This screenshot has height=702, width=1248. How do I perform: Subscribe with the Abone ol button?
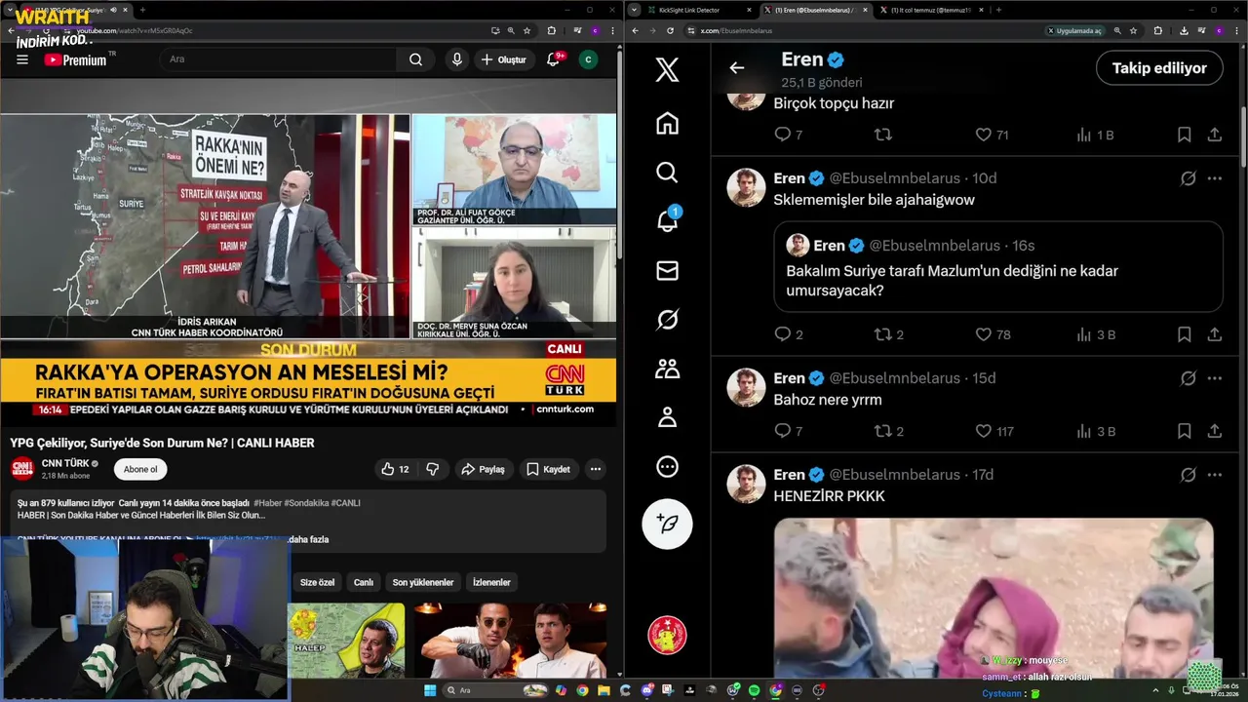[x=140, y=469]
